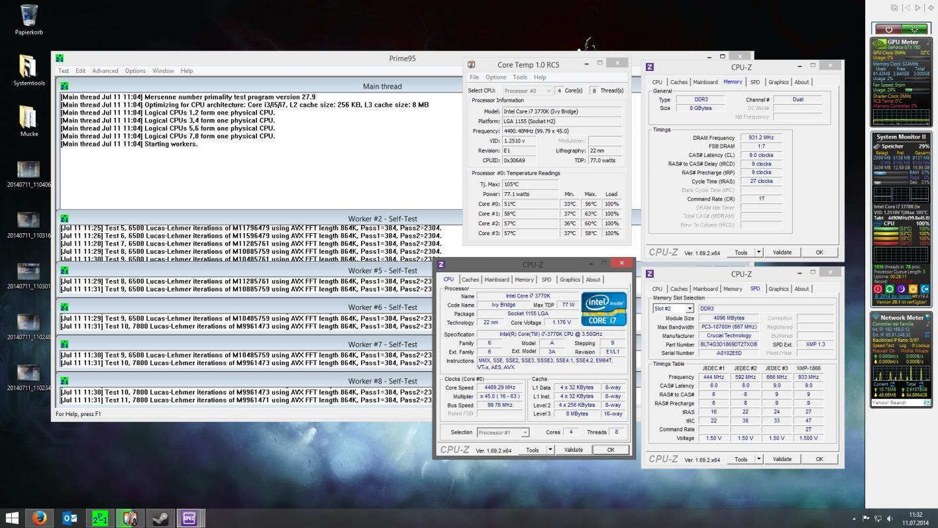The image size is (938, 528).
Task: Open the About tab in CPU-Z SPD window
Action: coord(802,289)
